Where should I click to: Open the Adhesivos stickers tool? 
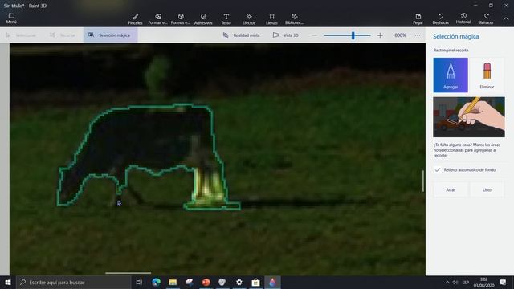coord(203,19)
